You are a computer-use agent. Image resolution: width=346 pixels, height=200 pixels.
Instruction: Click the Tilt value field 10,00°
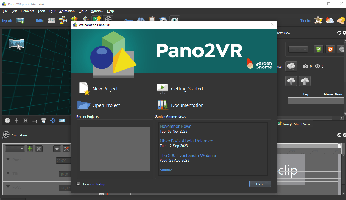click(65, 174)
